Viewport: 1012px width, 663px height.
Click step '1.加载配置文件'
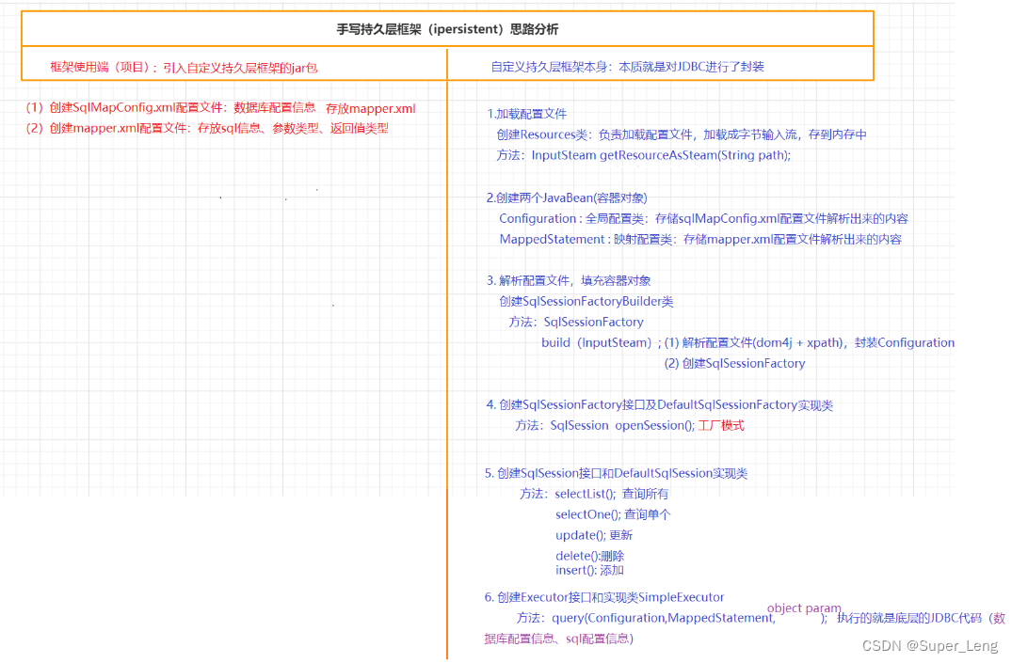click(x=526, y=114)
